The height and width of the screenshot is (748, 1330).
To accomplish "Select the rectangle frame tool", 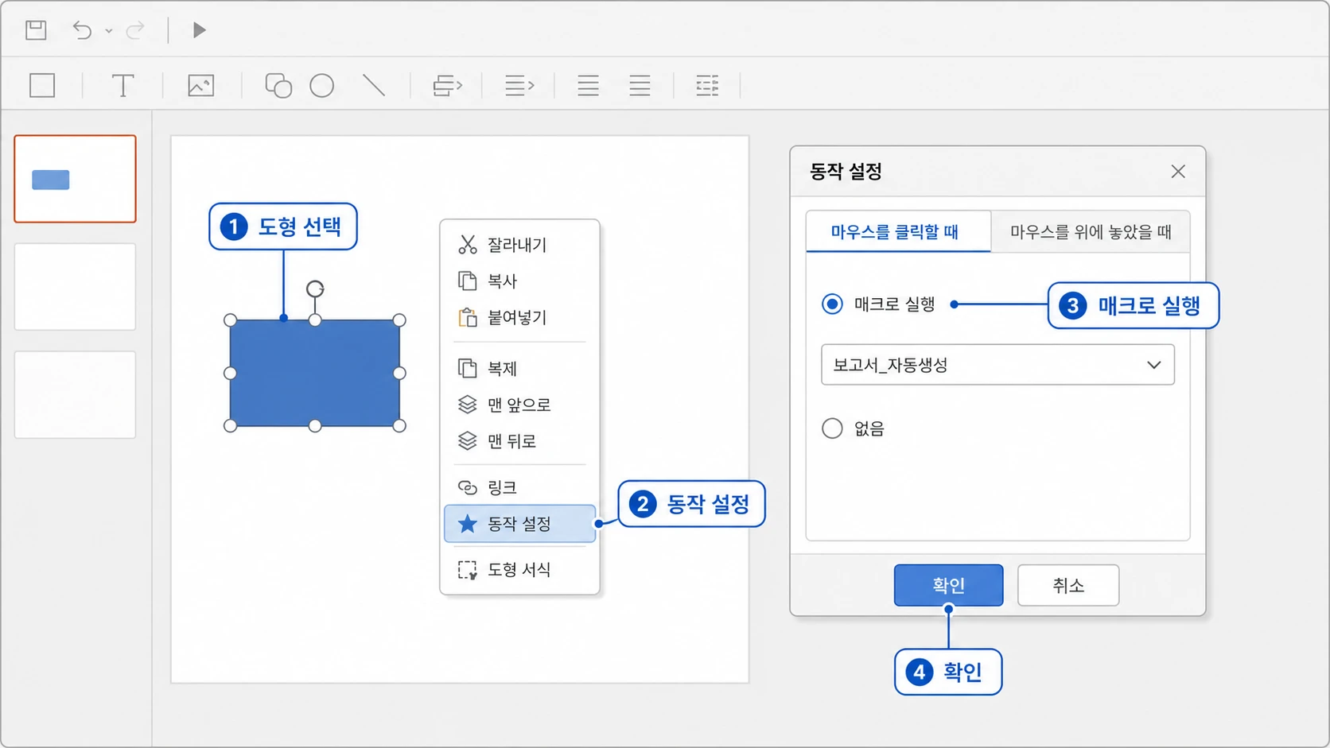I will click(42, 85).
